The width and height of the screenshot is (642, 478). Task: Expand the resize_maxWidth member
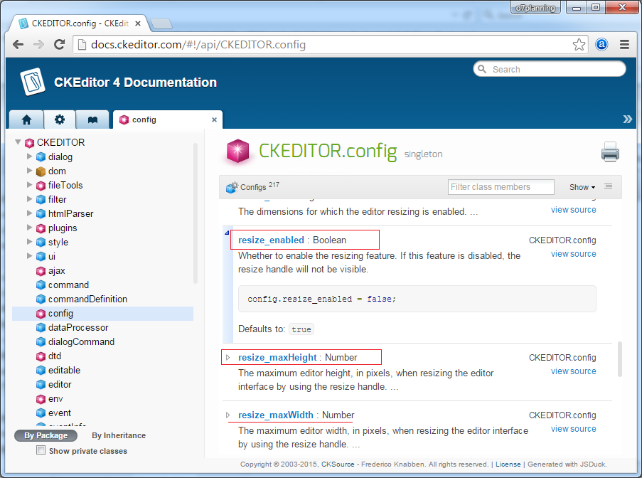pos(228,415)
